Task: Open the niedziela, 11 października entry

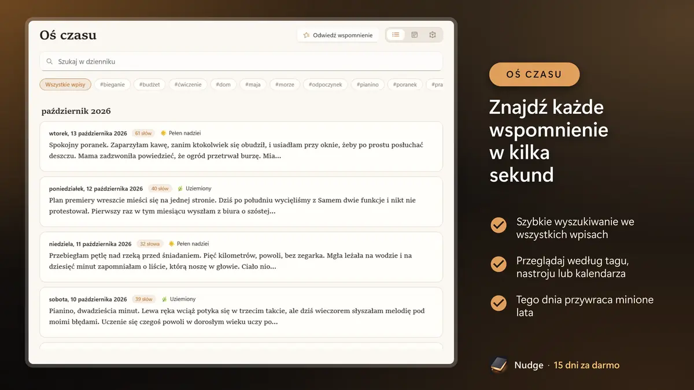Action: (x=241, y=257)
